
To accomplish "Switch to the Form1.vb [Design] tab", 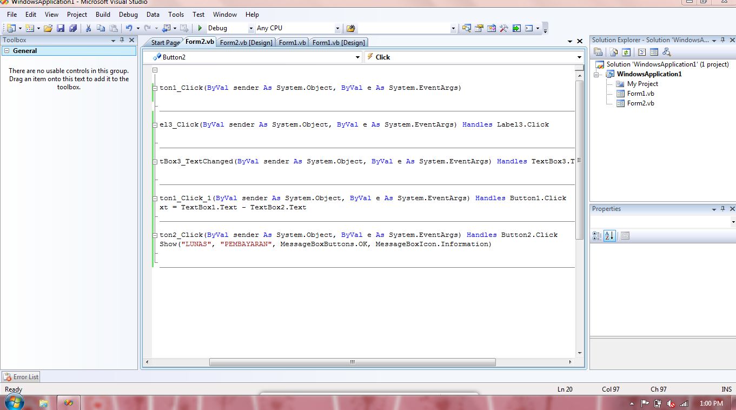I will click(339, 43).
